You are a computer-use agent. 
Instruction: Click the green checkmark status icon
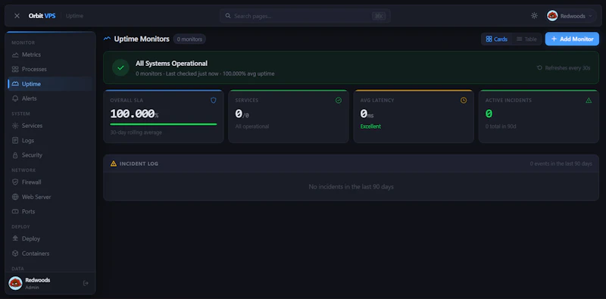[120, 67]
